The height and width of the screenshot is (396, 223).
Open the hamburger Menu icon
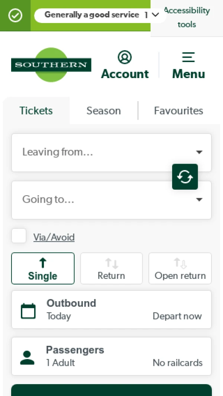click(188, 57)
